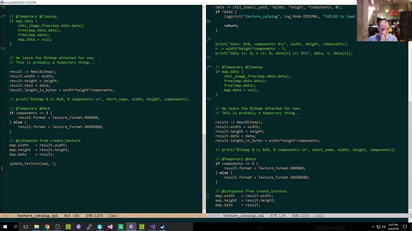Image resolution: width=412 pixels, height=231 pixels.
Task: Expand the hidden system tray icons chevron
Action: pos(373,227)
